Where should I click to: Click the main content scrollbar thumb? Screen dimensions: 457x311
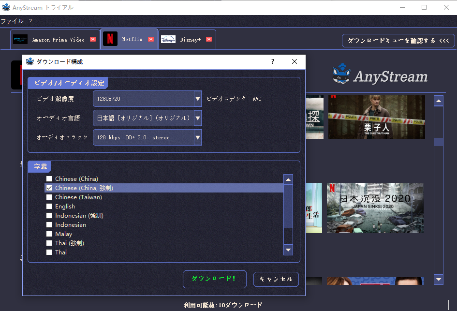pos(438,142)
